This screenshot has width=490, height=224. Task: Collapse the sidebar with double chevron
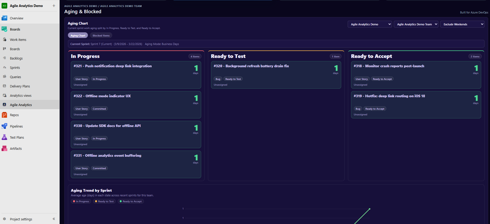pos(54,219)
